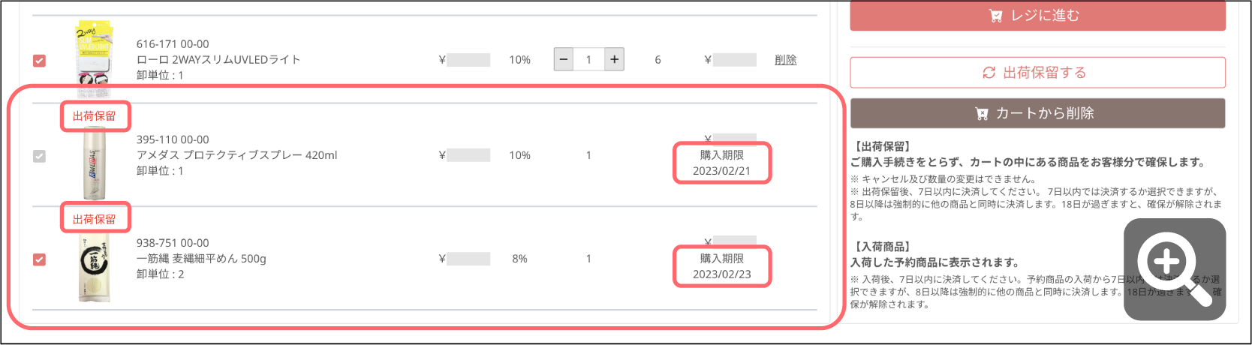Click product name アメダス プロテクティブスプレー 420ml
This screenshot has width=1252, height=345.
pos(237,155)
